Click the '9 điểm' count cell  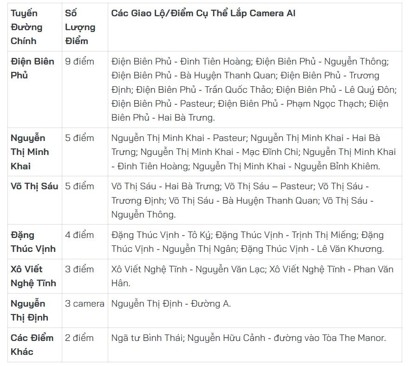(x=79, y=61)
